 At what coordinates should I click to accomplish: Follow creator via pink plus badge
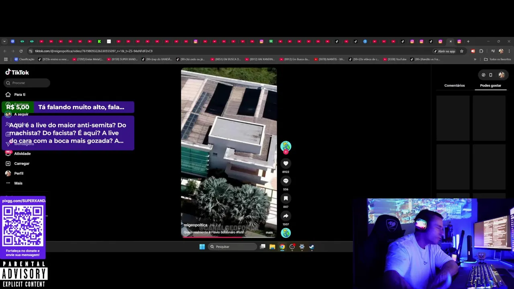tap(286, 152)
